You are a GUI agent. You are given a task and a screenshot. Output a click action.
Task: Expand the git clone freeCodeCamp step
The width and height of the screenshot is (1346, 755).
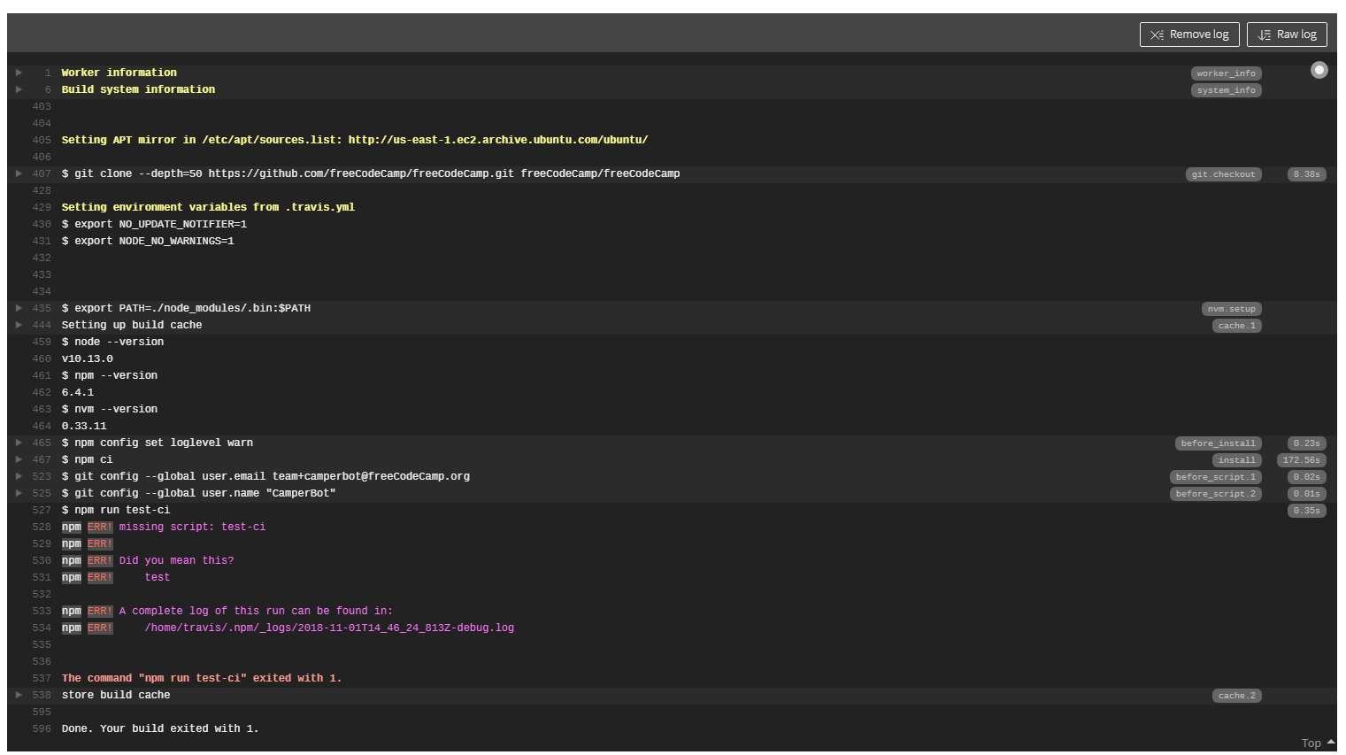click(x=19, y=173)
